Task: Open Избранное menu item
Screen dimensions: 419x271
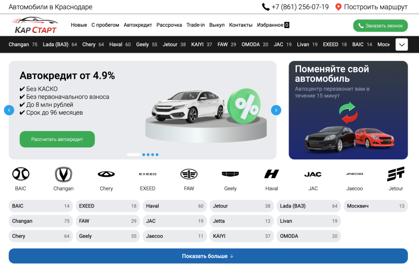Action: click(270, 25)
